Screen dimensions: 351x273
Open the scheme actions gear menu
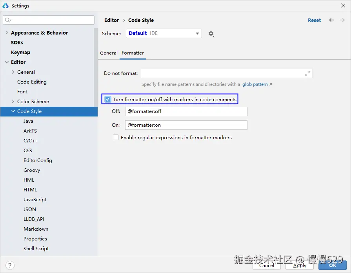(211, 34)
